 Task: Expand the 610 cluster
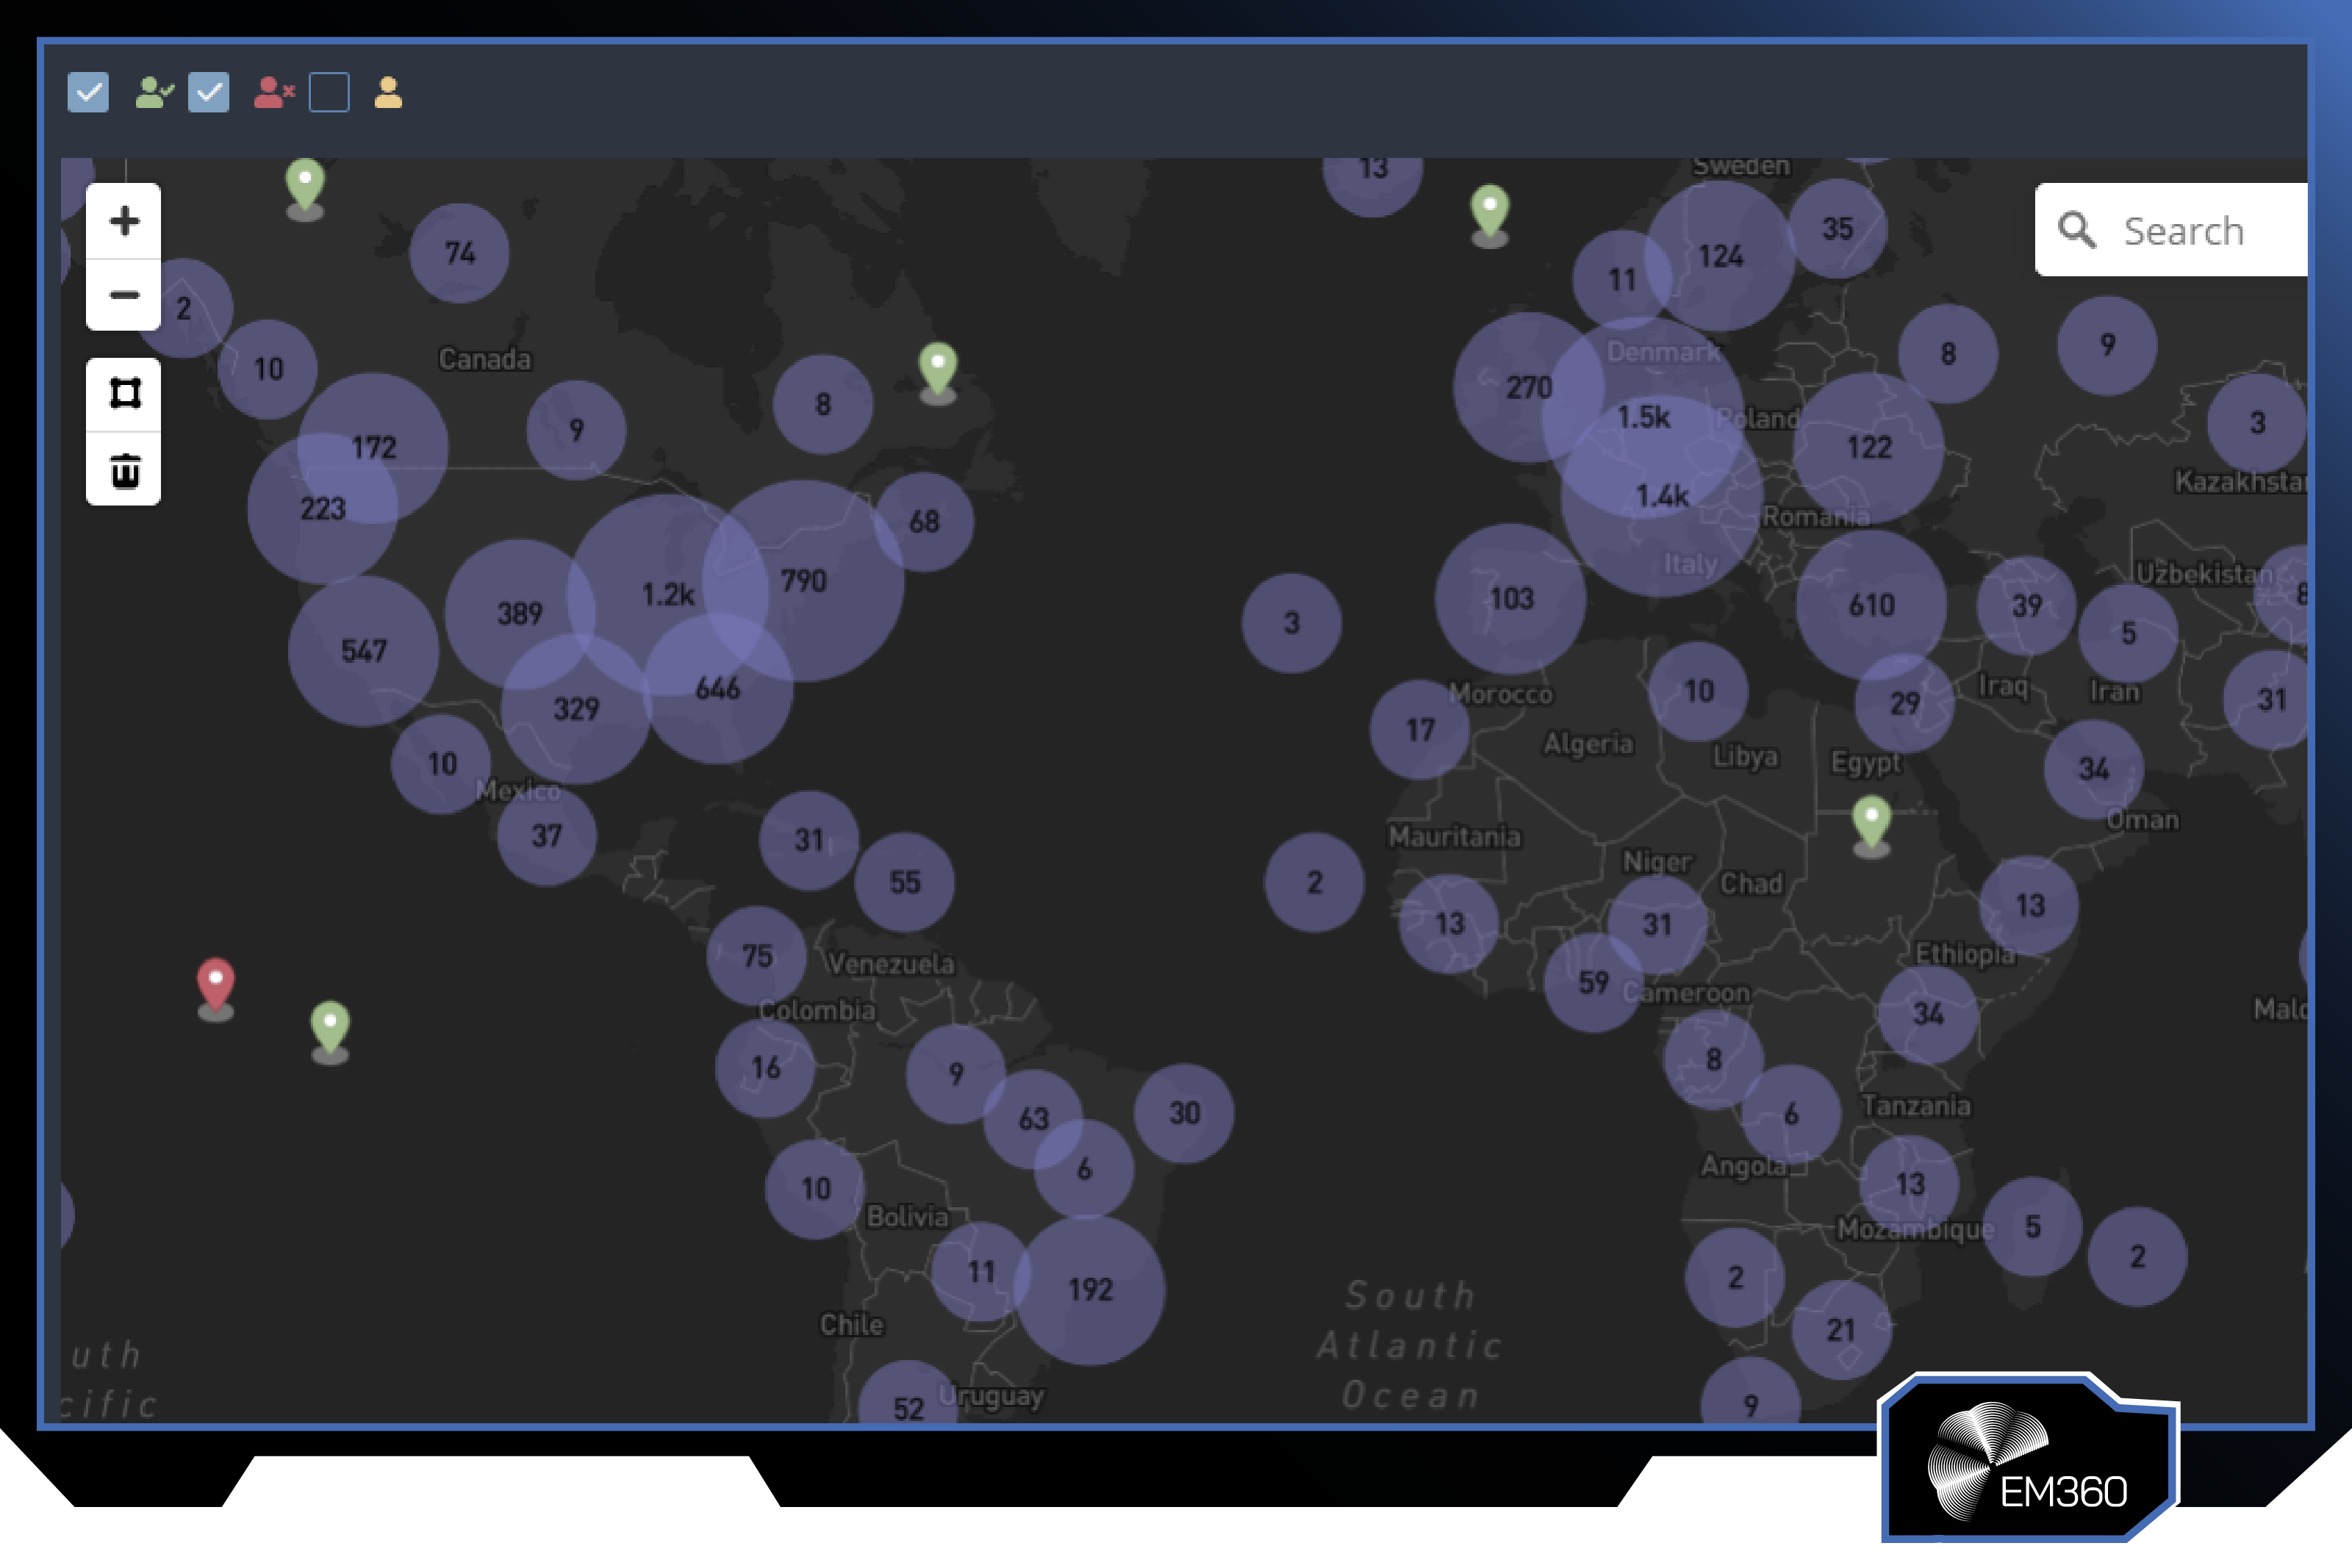(x=1871, y=605)
